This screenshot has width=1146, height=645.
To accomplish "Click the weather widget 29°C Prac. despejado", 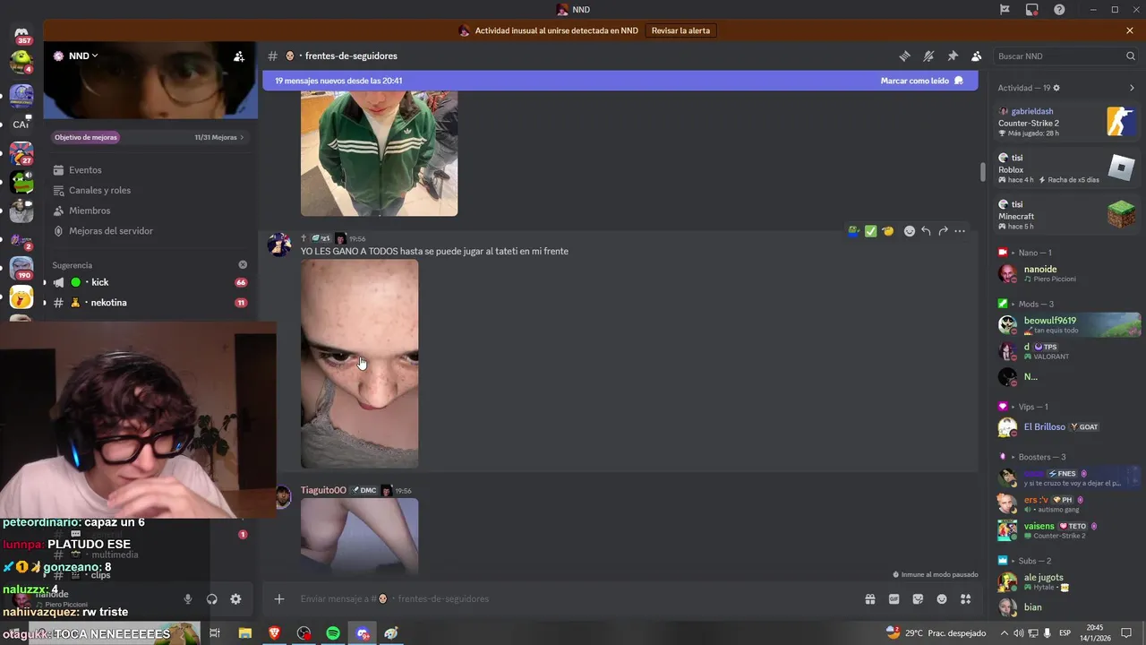I will tap(936, 633).
